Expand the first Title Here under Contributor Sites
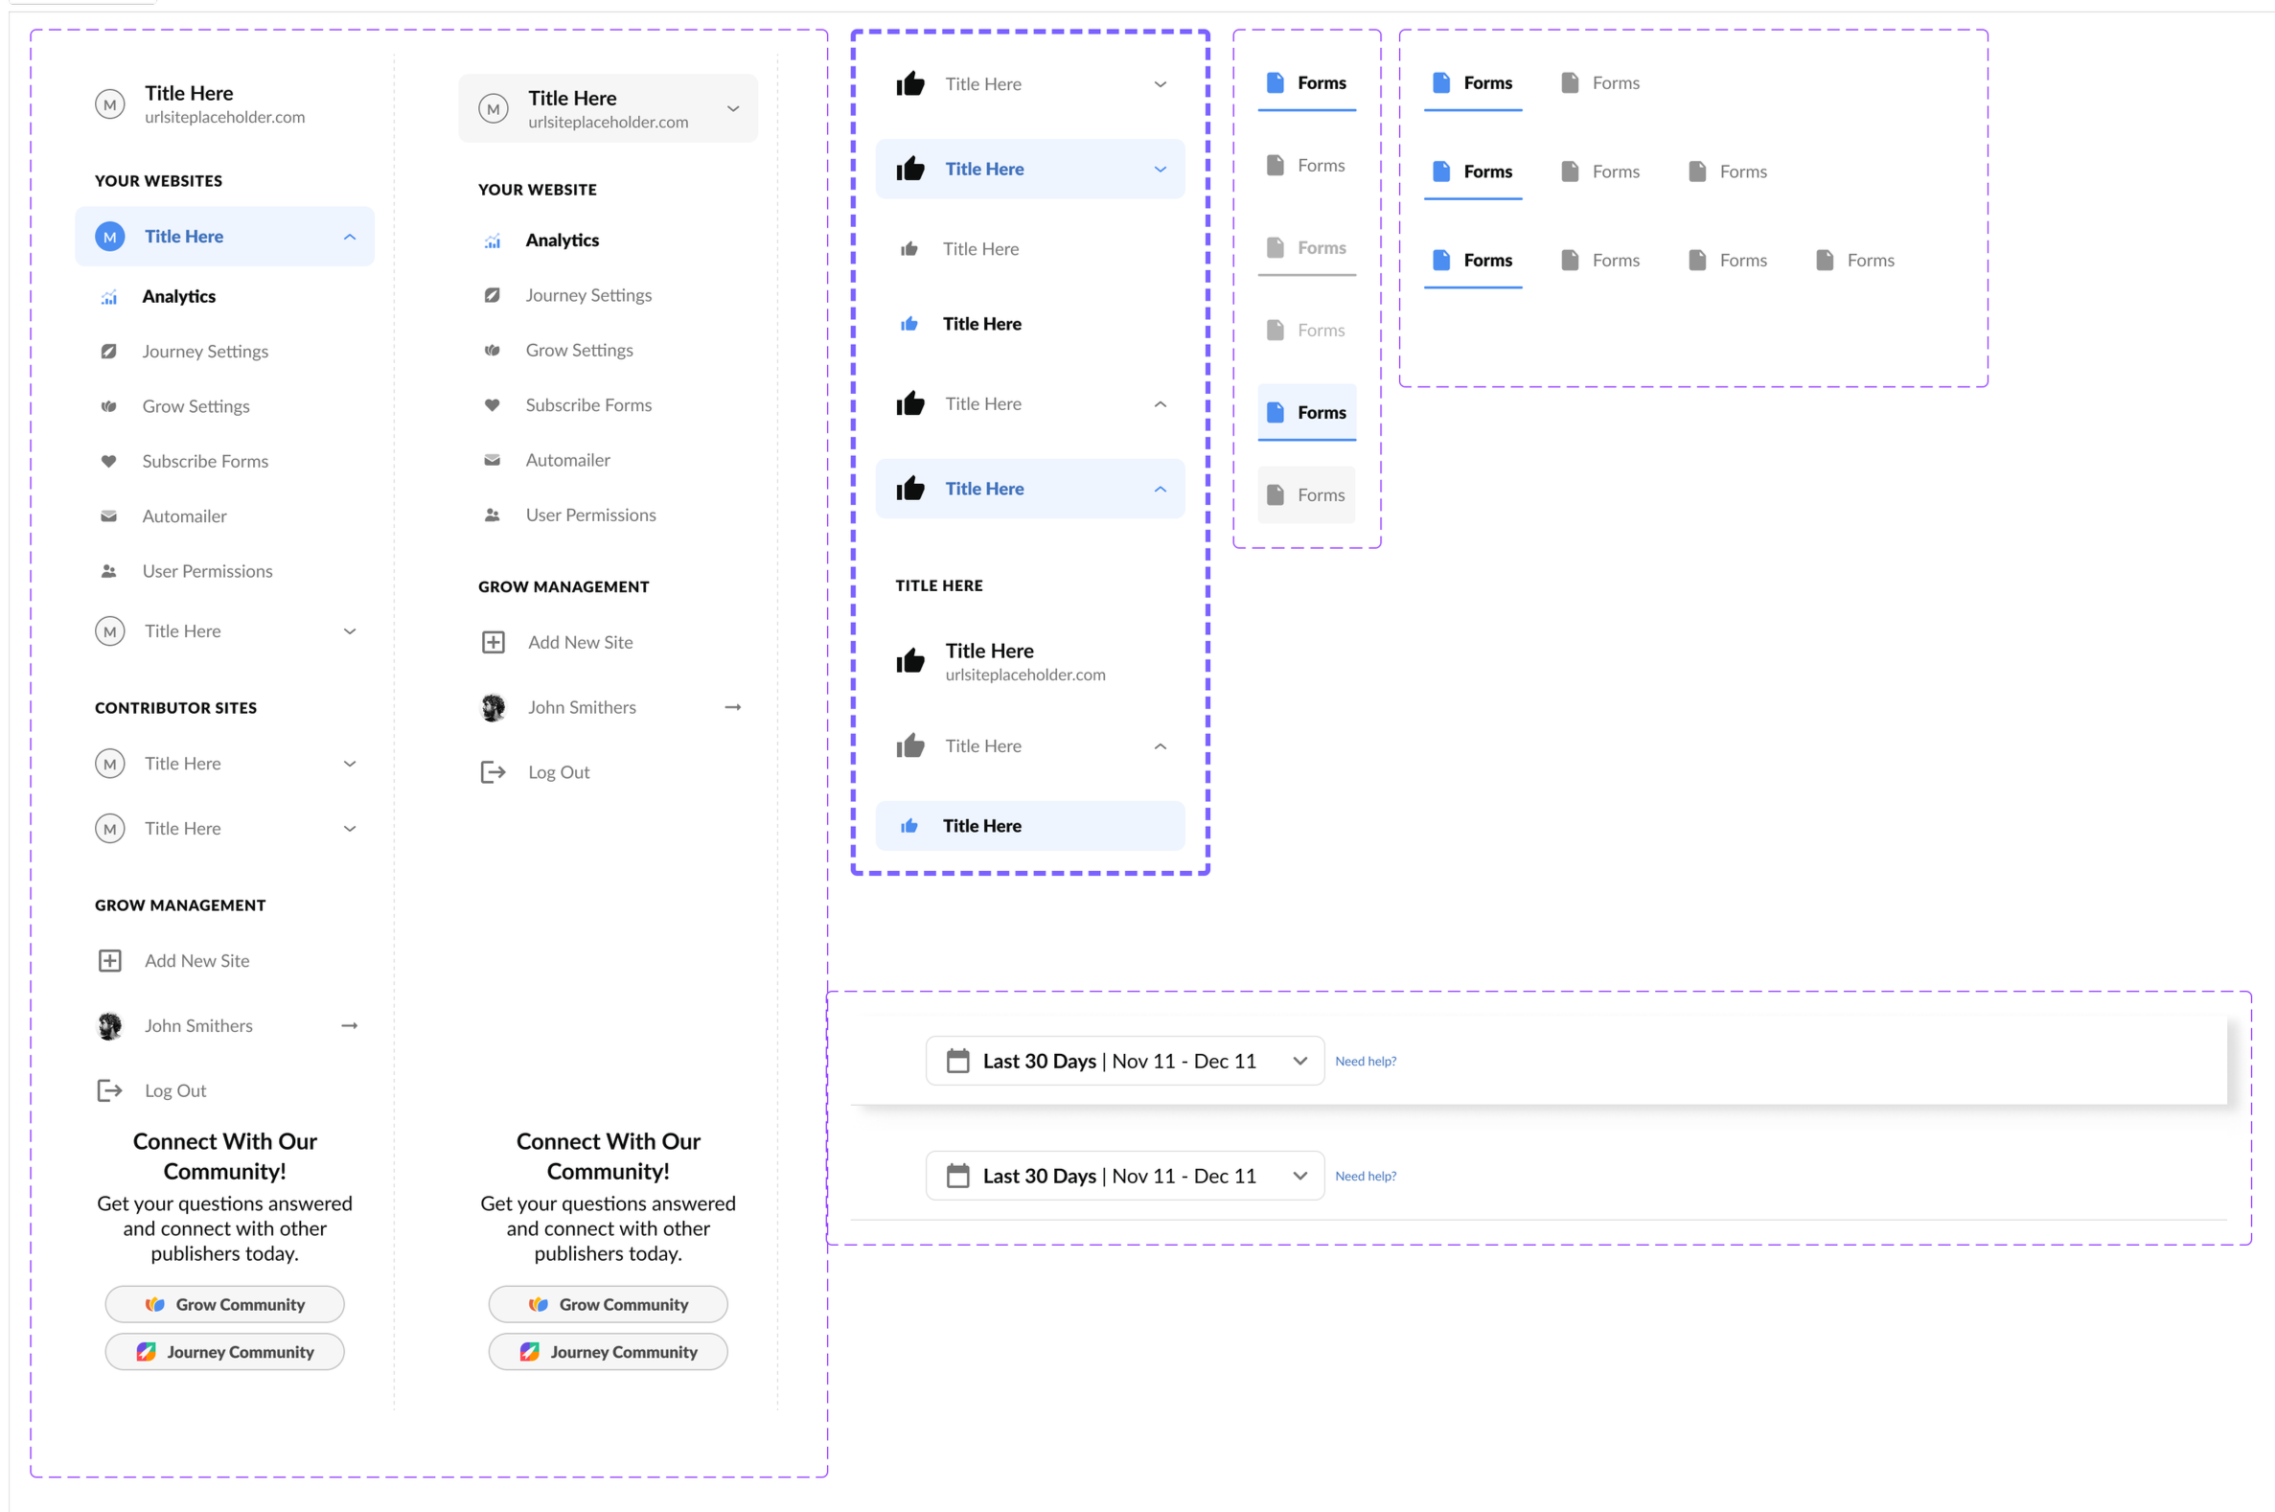 [x=350, y=763]
